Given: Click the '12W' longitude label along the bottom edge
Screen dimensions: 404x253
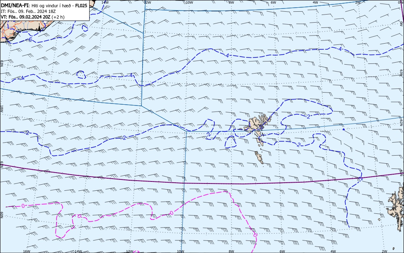Looking at the screenshot, I should click(130, 251).
